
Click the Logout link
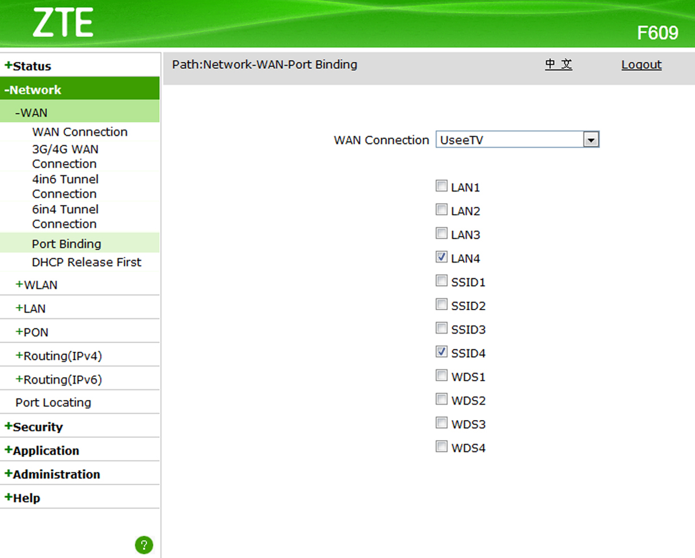[x=641, y=64]
